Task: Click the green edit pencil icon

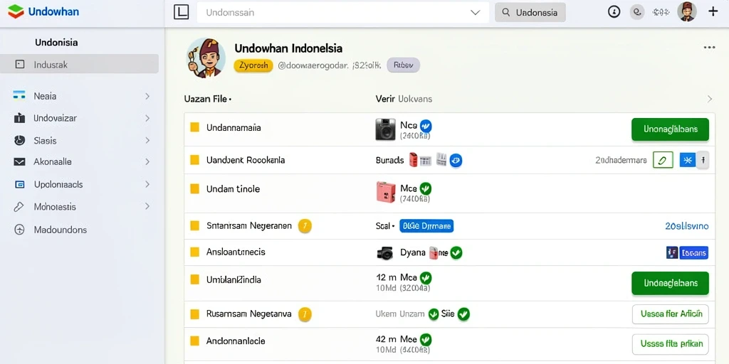Action: (663, 160)
